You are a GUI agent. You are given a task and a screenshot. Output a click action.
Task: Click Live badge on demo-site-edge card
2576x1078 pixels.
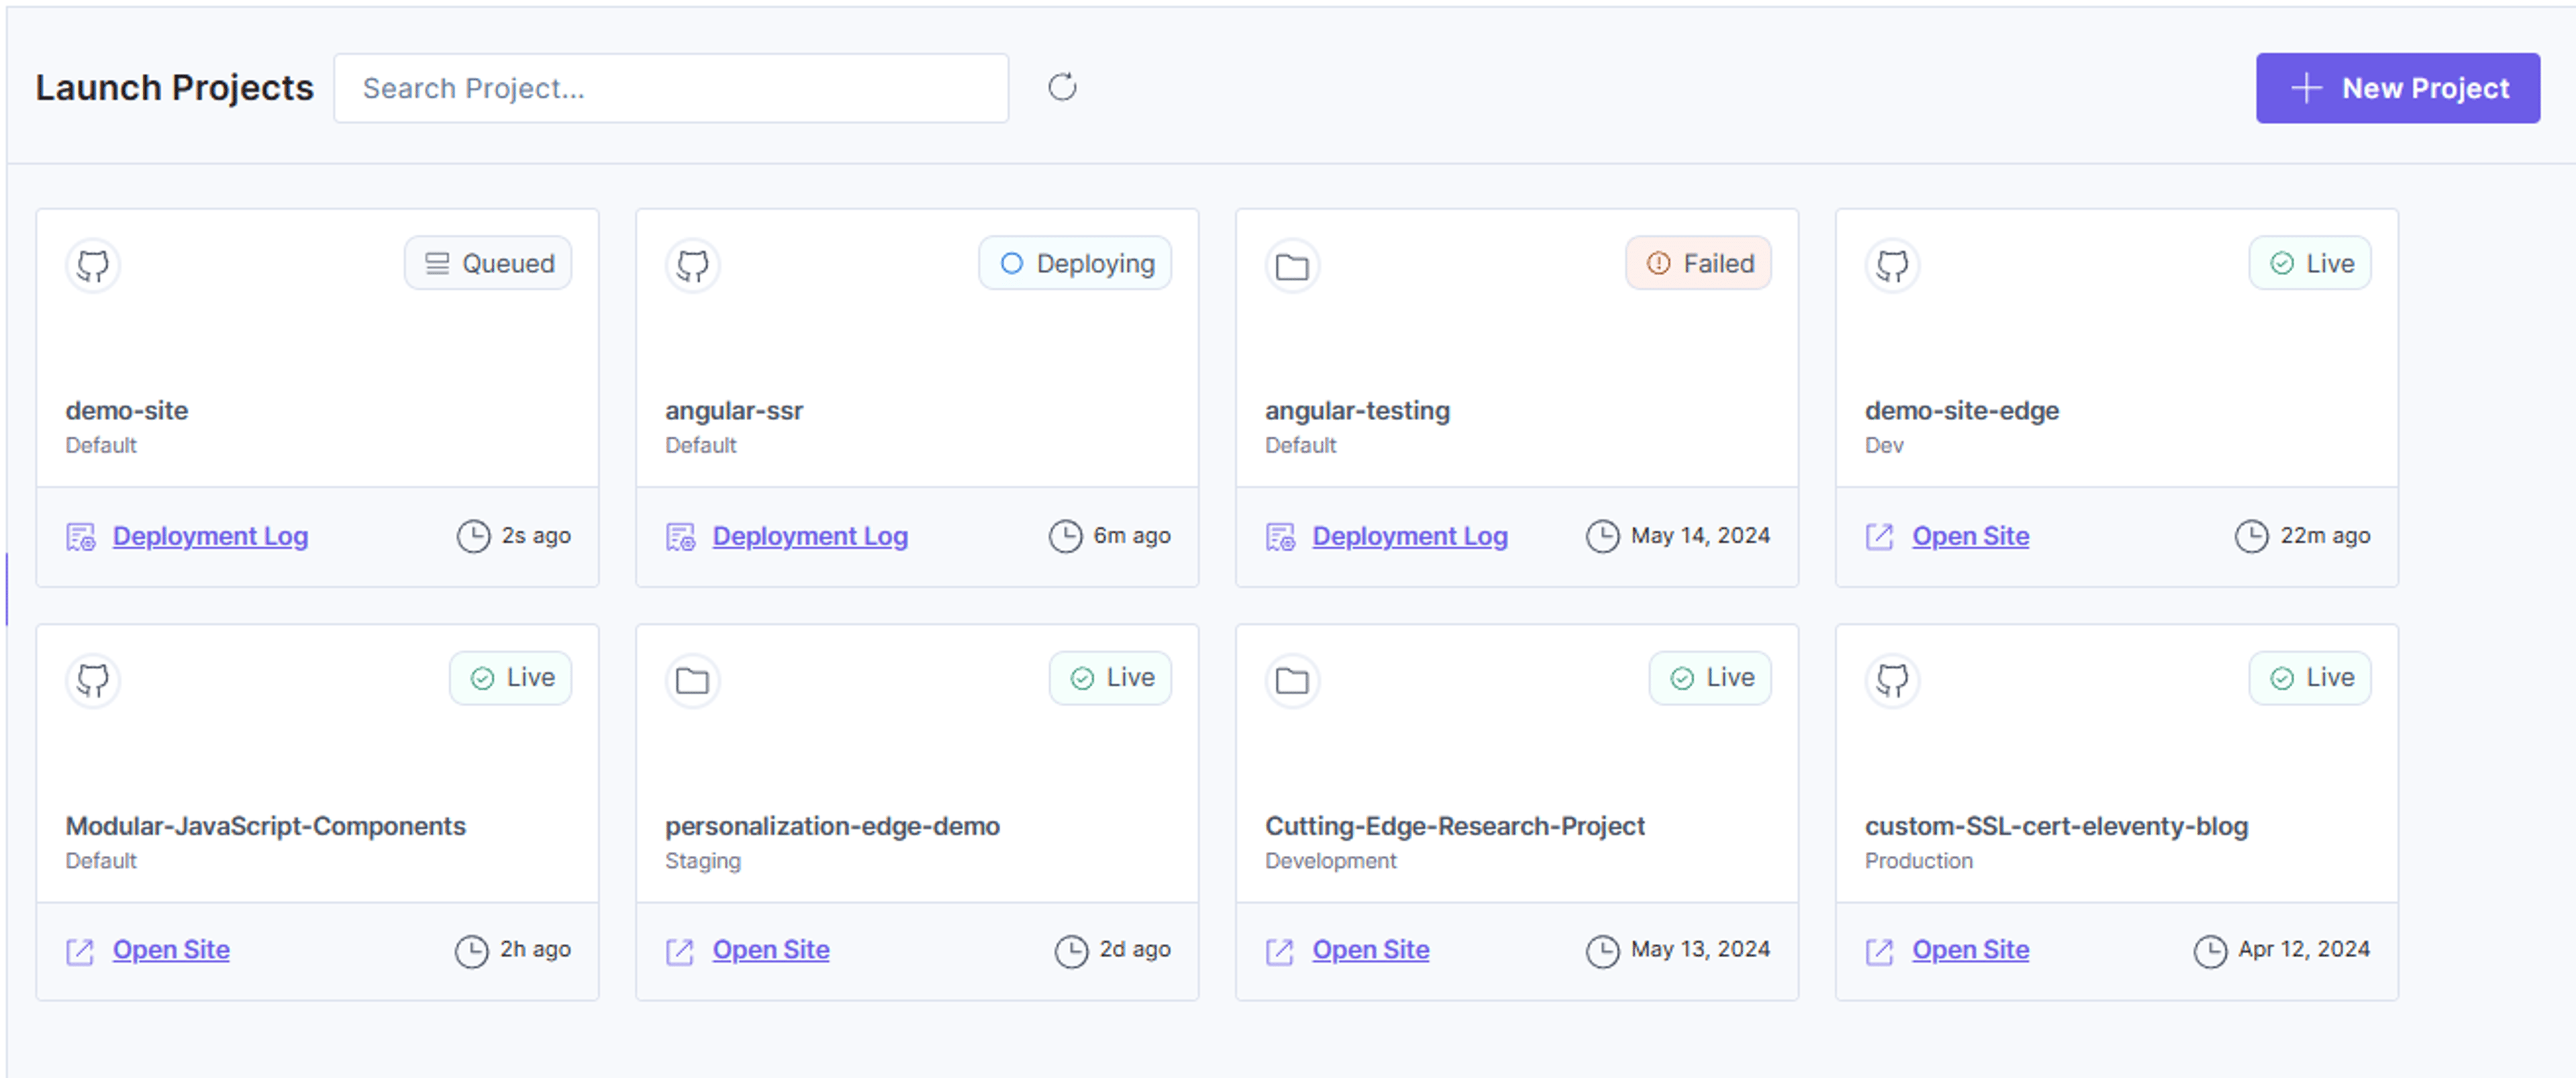pos(2310,263)
